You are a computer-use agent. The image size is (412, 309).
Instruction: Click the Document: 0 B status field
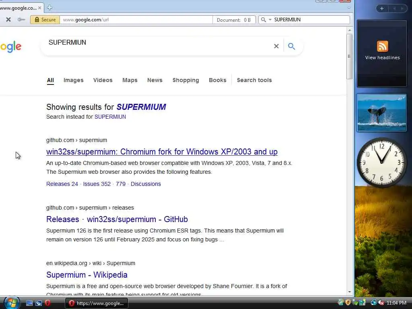(234, 20)
